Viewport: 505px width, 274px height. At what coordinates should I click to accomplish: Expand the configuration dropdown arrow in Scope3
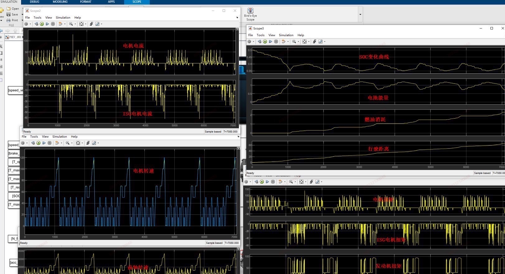tap(253, 42)
